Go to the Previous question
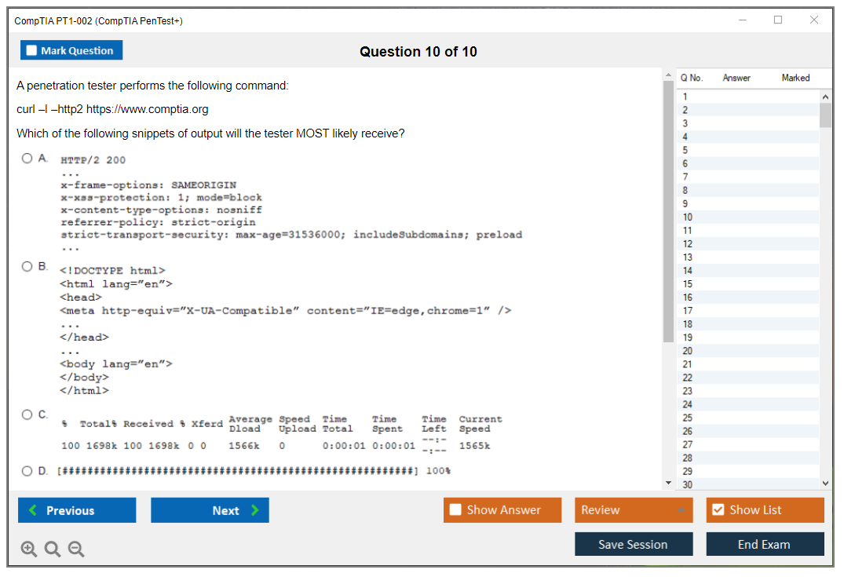This screenshot has height=577, width=844. point(77,510)
